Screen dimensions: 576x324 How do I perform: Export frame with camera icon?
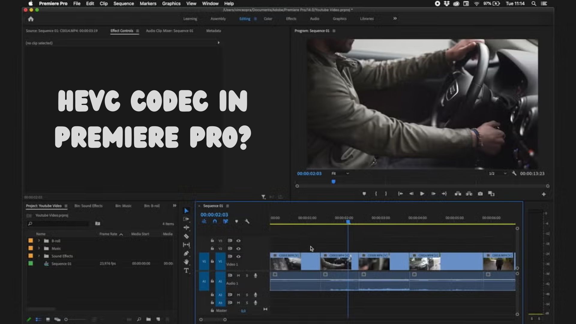tap(480, 194)
